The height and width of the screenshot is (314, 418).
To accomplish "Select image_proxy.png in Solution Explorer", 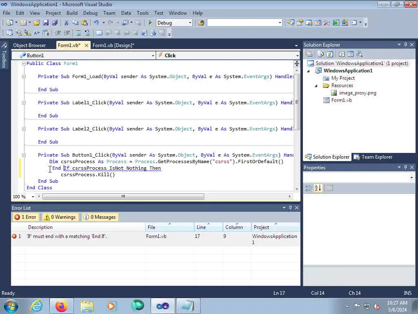I will (358, 93).
